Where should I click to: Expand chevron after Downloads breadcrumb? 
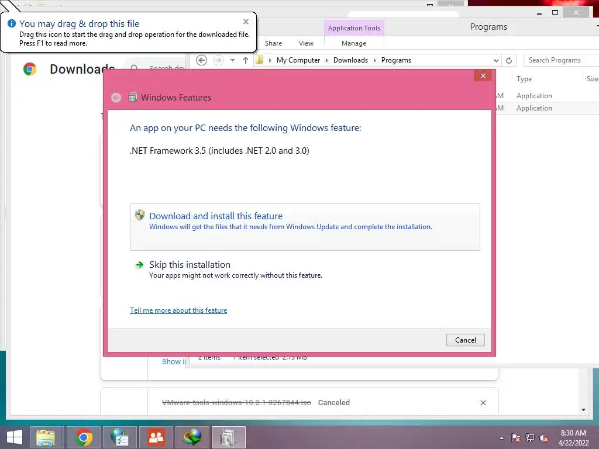[374, 60]
